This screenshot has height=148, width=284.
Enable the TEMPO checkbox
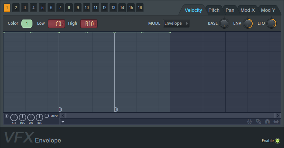coord(46,116)
